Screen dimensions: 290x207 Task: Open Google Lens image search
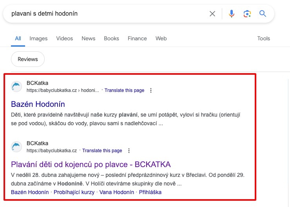pyautogui.click(x=247, y=14)
